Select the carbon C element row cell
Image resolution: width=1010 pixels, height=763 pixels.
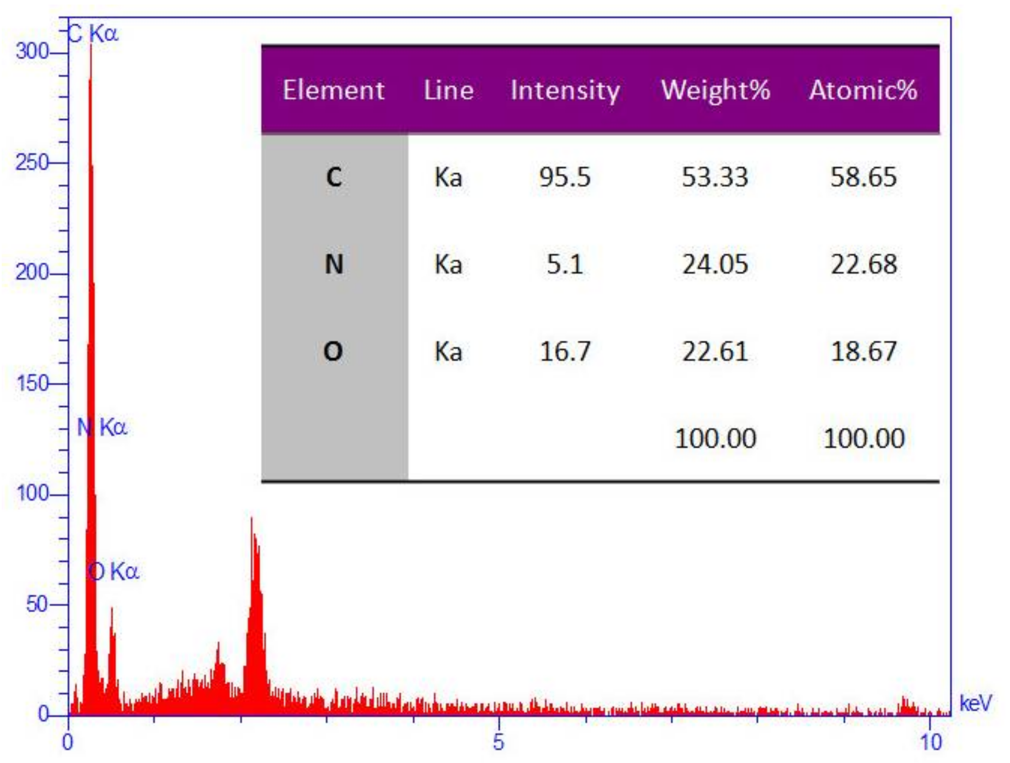coord(334,177)
